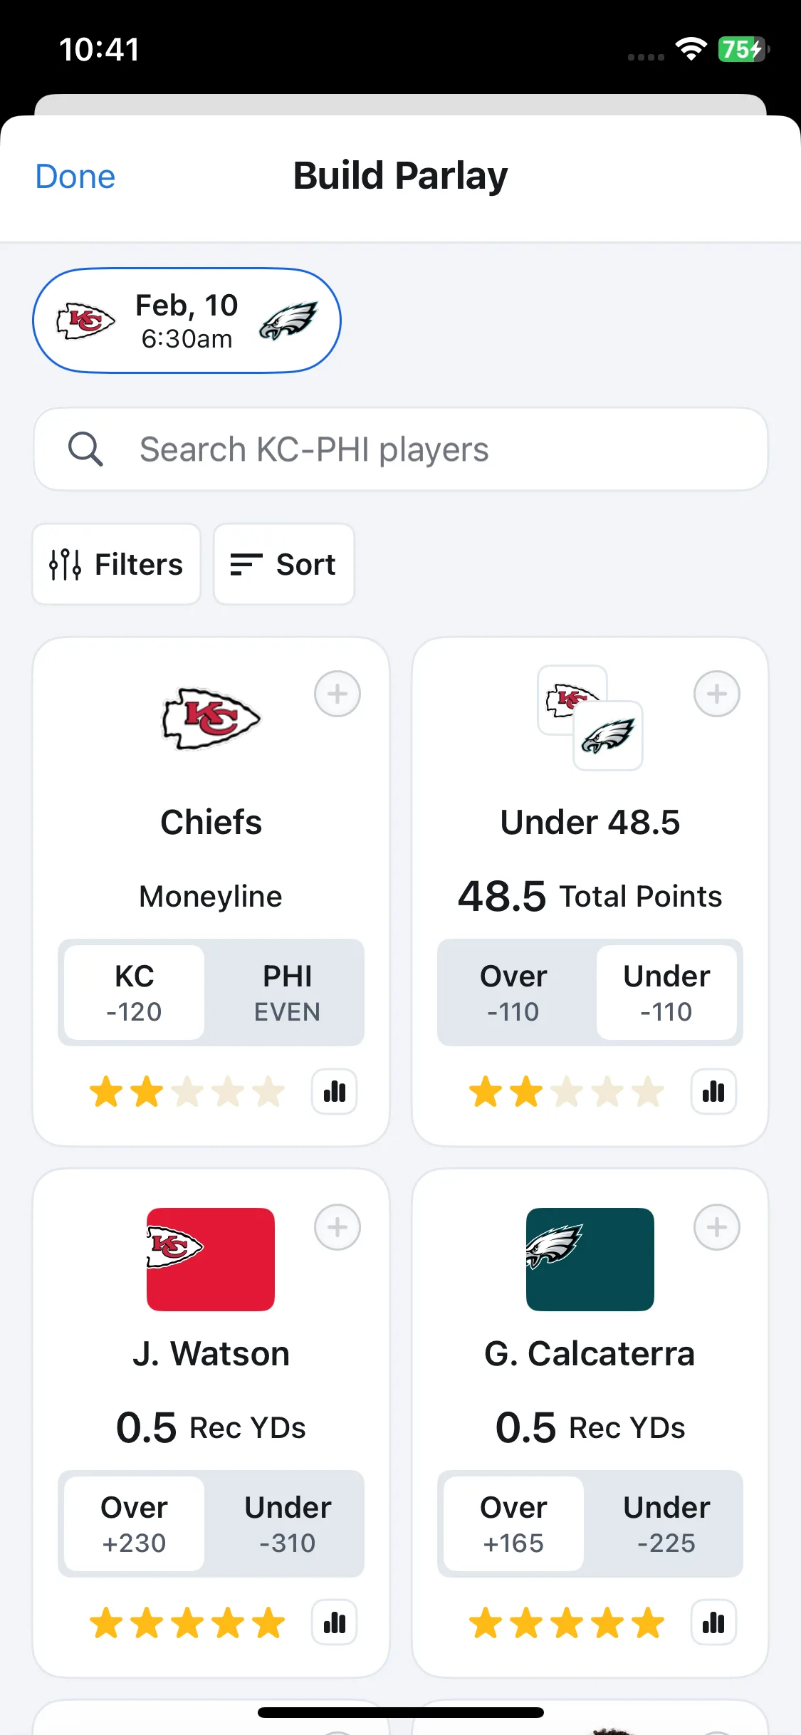801x1735 pixels.
Task: Add Under 48.5 total points with plus
Action: click(x=717, y=694)
